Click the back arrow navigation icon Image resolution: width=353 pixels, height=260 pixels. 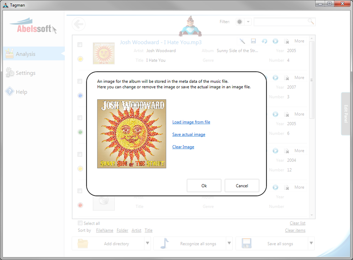(79, 24)
